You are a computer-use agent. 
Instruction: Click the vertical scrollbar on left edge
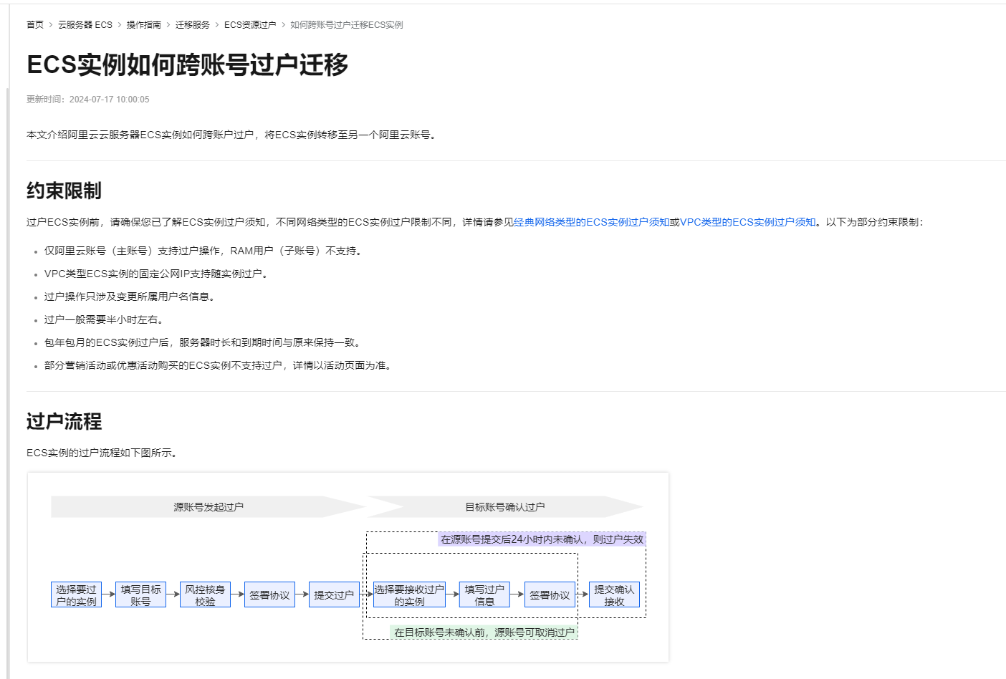pos(8,383)
